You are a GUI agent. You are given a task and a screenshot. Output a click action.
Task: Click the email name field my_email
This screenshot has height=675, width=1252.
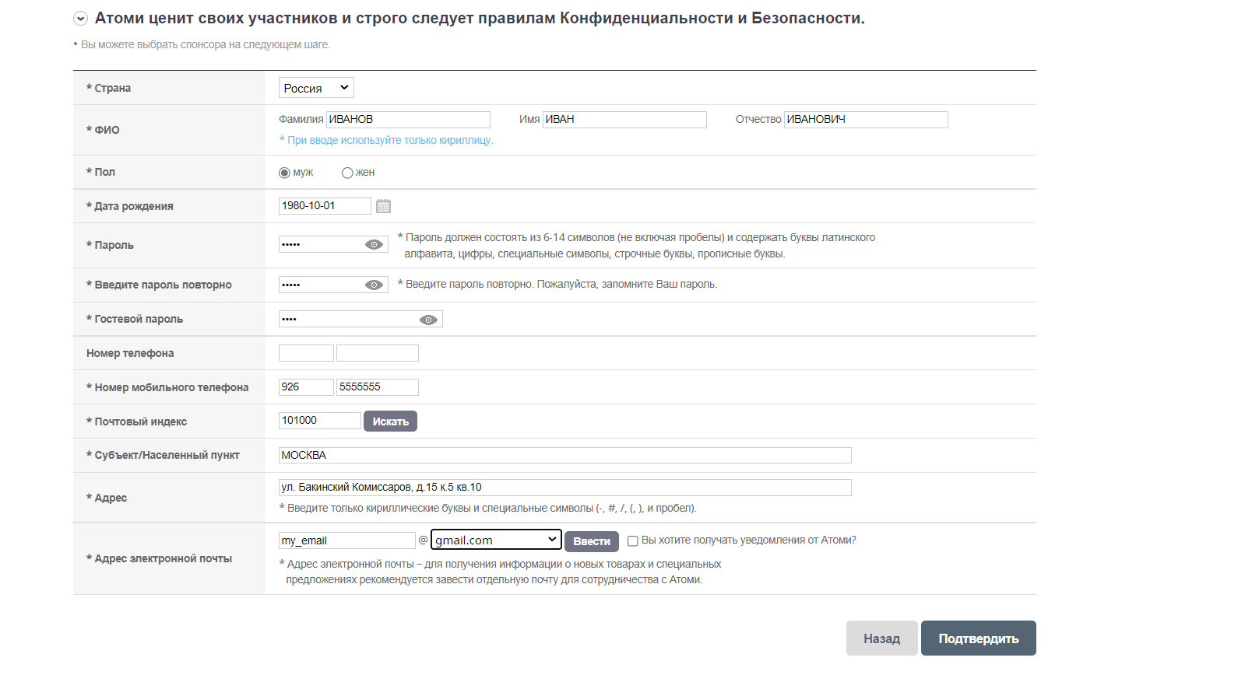click(347, 540)
